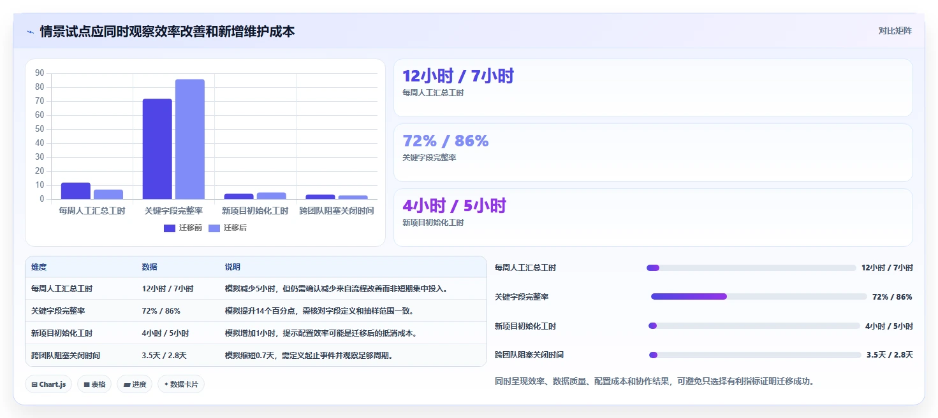The width and height of the screenshot is (938, 418).
Task: Click the 12小时 / 7小时 KPI card value
Action: click(x=458, y=76)
